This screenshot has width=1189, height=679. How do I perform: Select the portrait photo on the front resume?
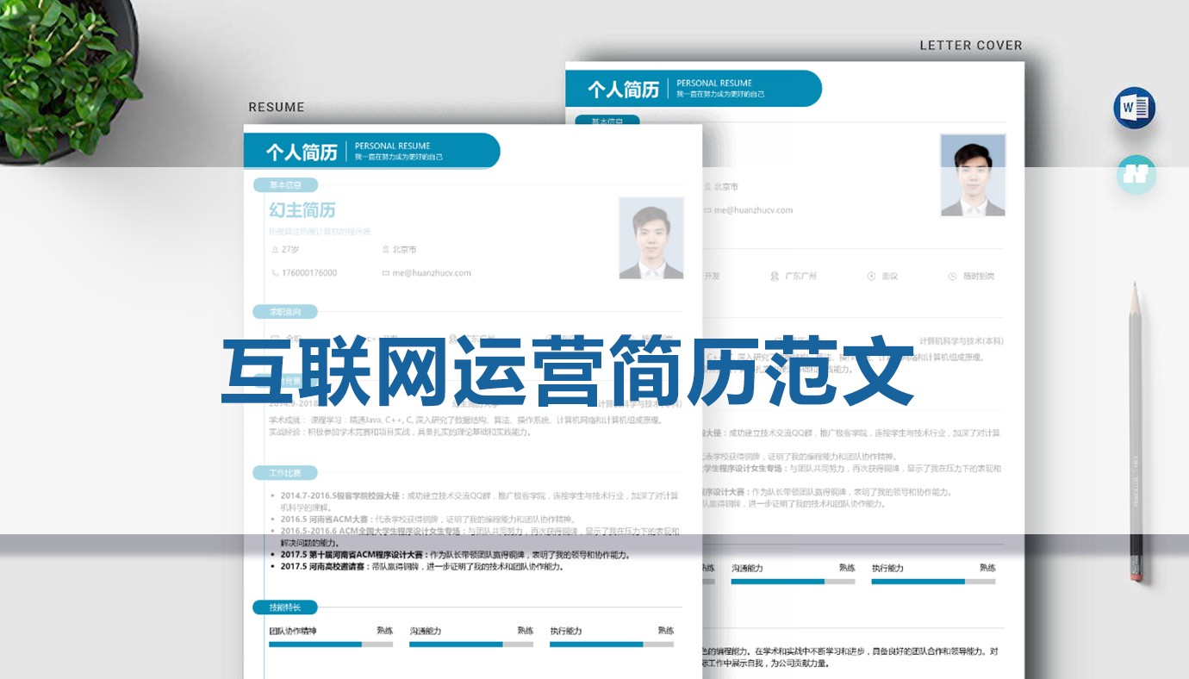651,238
